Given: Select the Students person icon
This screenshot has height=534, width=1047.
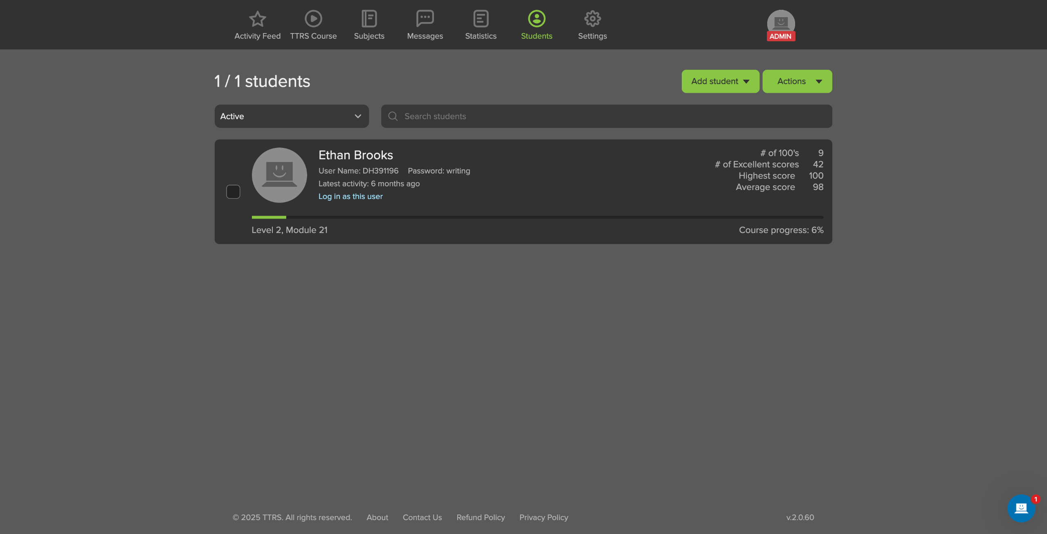Looking at the screenshot, I should (536, 19).
